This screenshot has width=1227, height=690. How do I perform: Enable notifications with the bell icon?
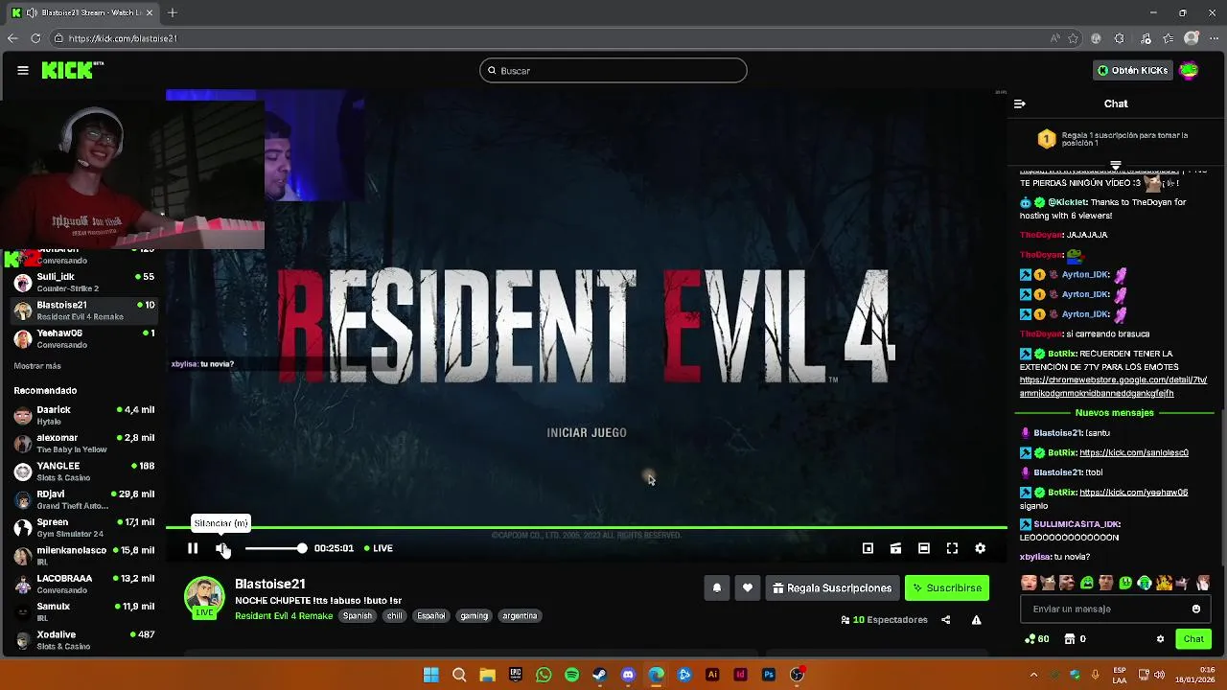click(x=716, y=588)
